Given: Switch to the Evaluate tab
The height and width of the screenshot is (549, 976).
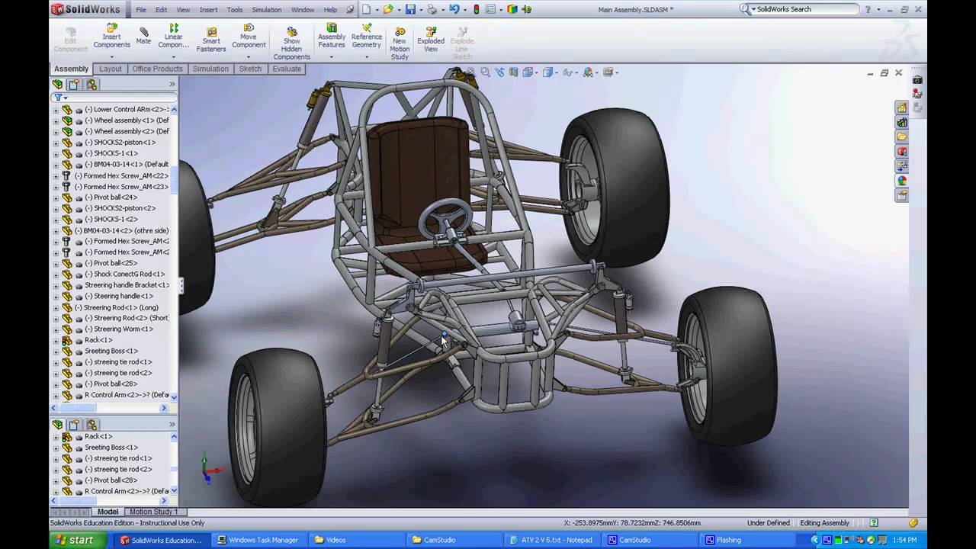Looking at the screenshot, I should click(x=287, y=69).
